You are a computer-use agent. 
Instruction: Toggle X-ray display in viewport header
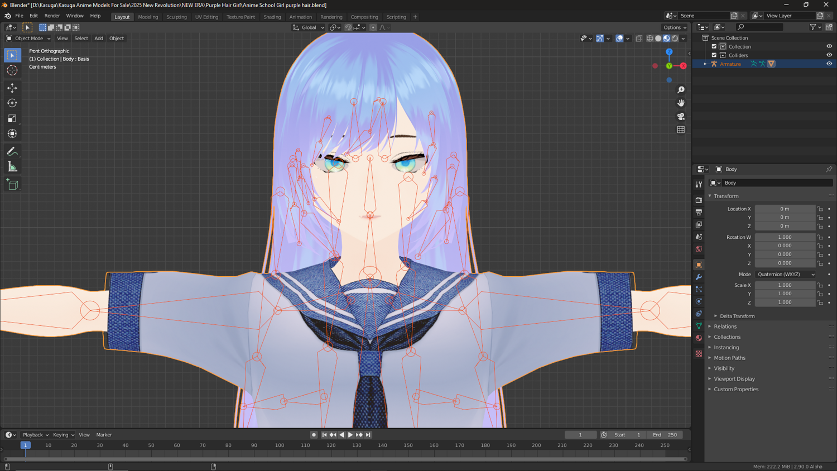click(x=639, y=39)
